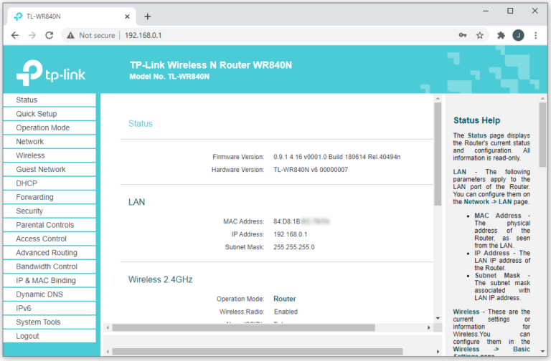Click the Status Help heading
The height and width of the screenshot is (361, 551).
(476, 120)
